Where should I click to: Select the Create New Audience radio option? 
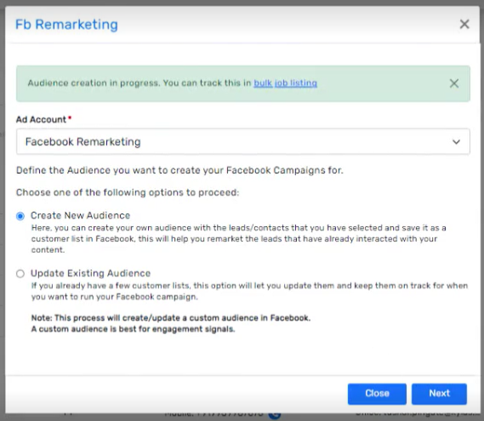click(x=20, y=216)
